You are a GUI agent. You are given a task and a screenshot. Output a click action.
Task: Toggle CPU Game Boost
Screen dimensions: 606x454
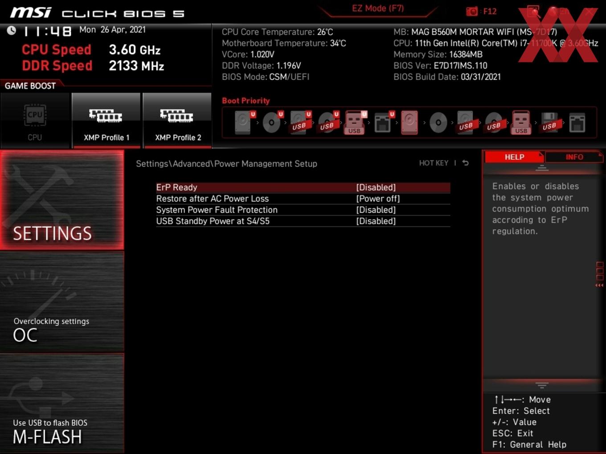point(35,121)
